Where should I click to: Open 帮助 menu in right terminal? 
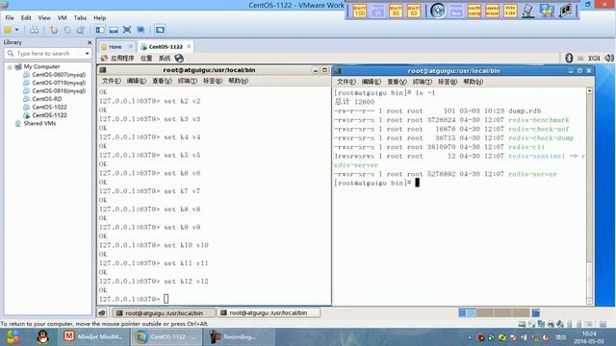473,82
